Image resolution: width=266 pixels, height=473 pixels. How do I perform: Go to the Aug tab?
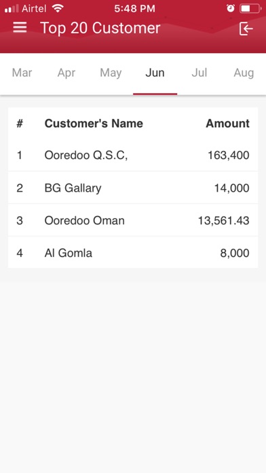pyautogui.click(x=244, y=73)
